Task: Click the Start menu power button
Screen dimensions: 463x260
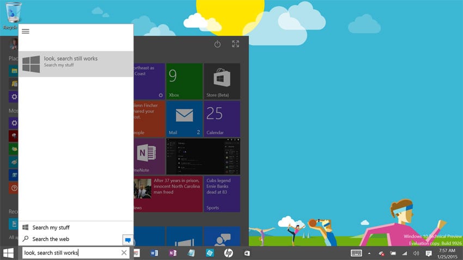Action: tap(217, 44)
